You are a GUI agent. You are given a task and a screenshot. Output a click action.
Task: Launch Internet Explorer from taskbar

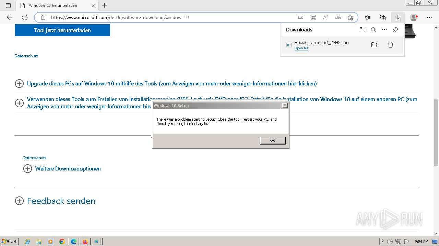[x=27, y=242]
